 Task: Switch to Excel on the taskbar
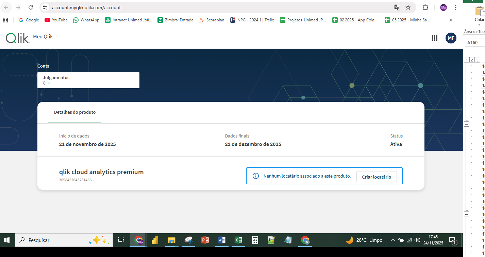pos(238,240)
